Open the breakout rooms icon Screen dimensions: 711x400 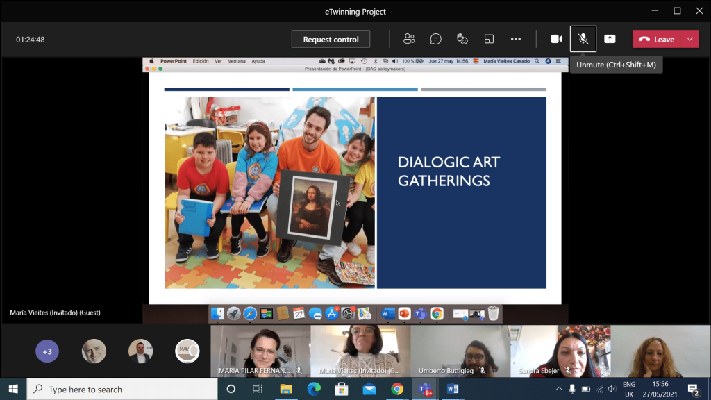pyautogui.click(x=489, y=39)
